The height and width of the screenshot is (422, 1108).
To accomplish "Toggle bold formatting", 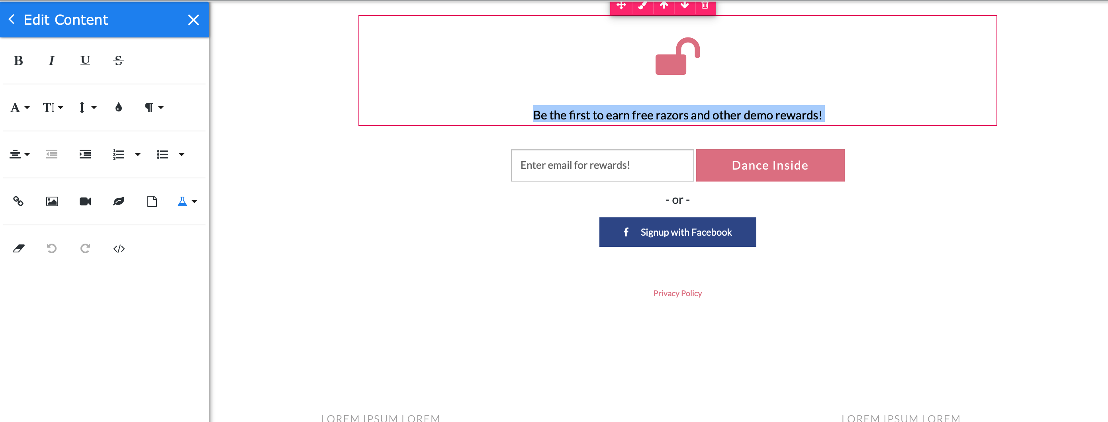I will 18,61.
